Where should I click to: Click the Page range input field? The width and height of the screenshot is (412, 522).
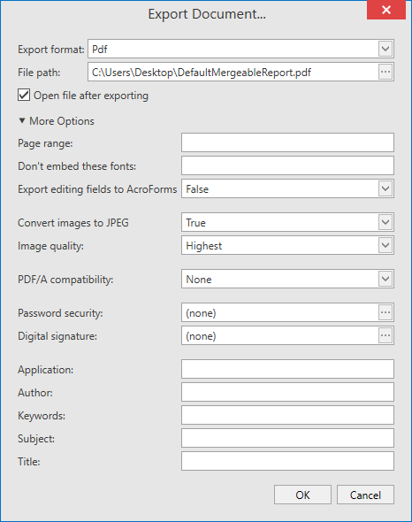(287, 142)
